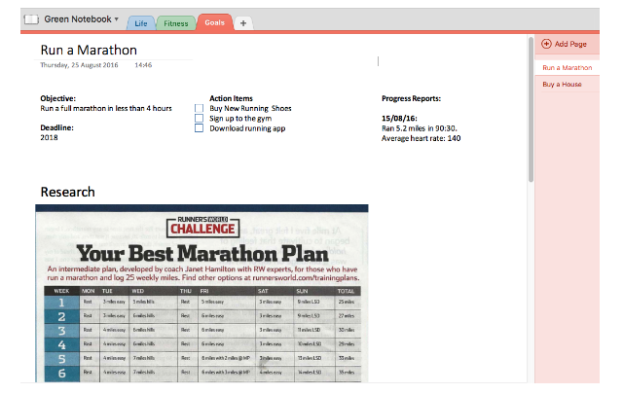Screen dimensions: 623x394
Task: Click the date Thursday, 25 August 2016
Action: click(79, 65)
